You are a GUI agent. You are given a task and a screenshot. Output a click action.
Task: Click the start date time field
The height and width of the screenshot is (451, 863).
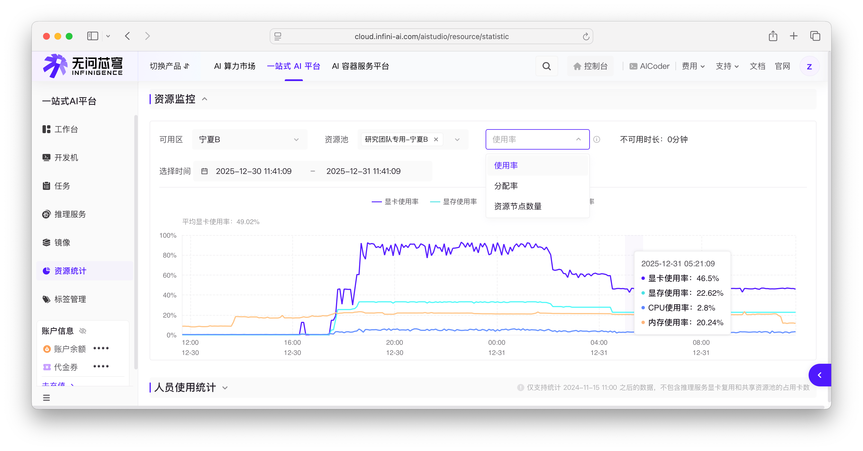coord(254,171)
